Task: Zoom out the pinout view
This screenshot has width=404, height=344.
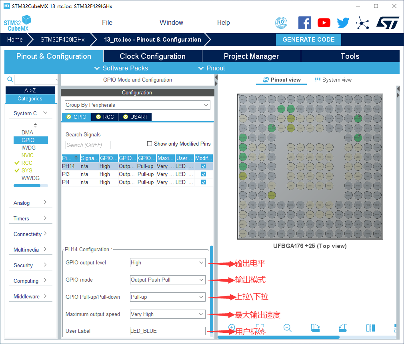Action: [287, 328]
